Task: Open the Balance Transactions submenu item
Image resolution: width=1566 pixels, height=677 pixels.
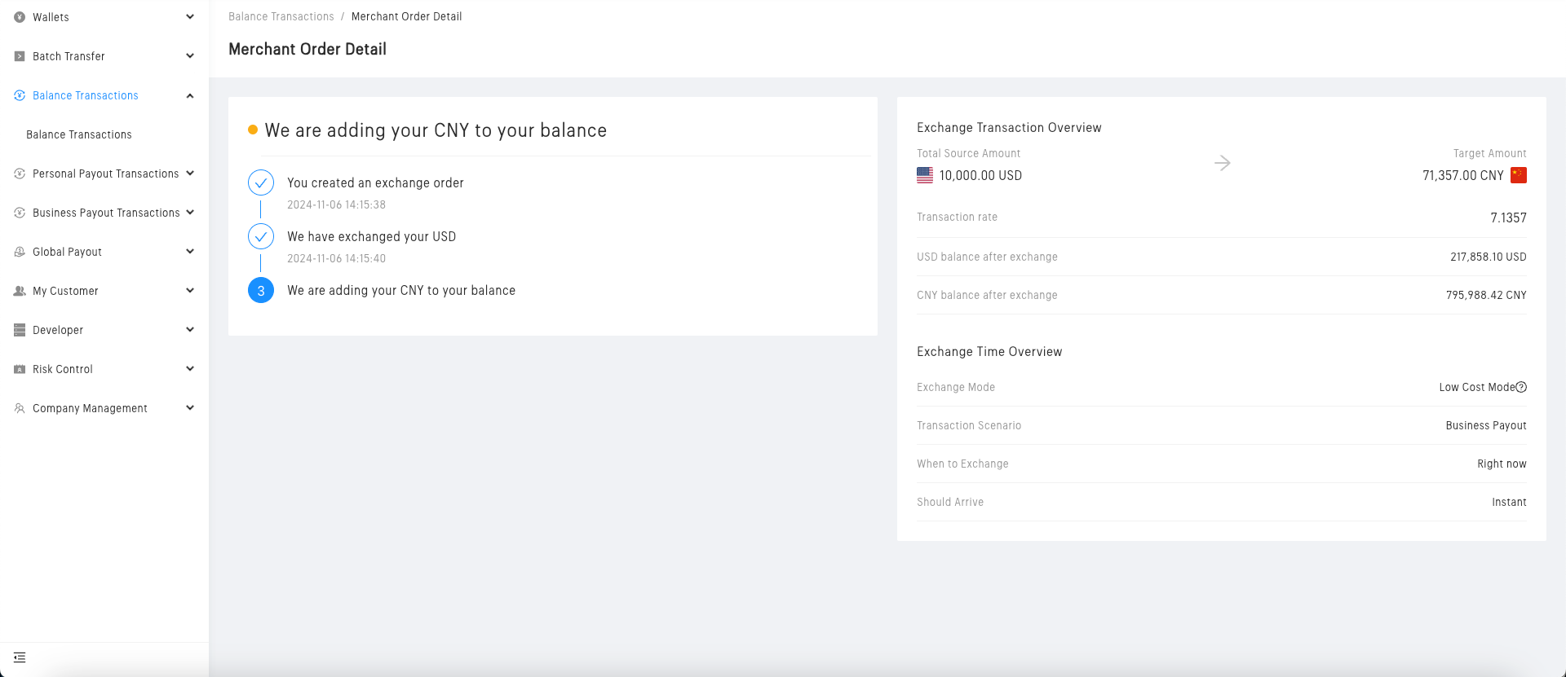Action: point(79,134)
